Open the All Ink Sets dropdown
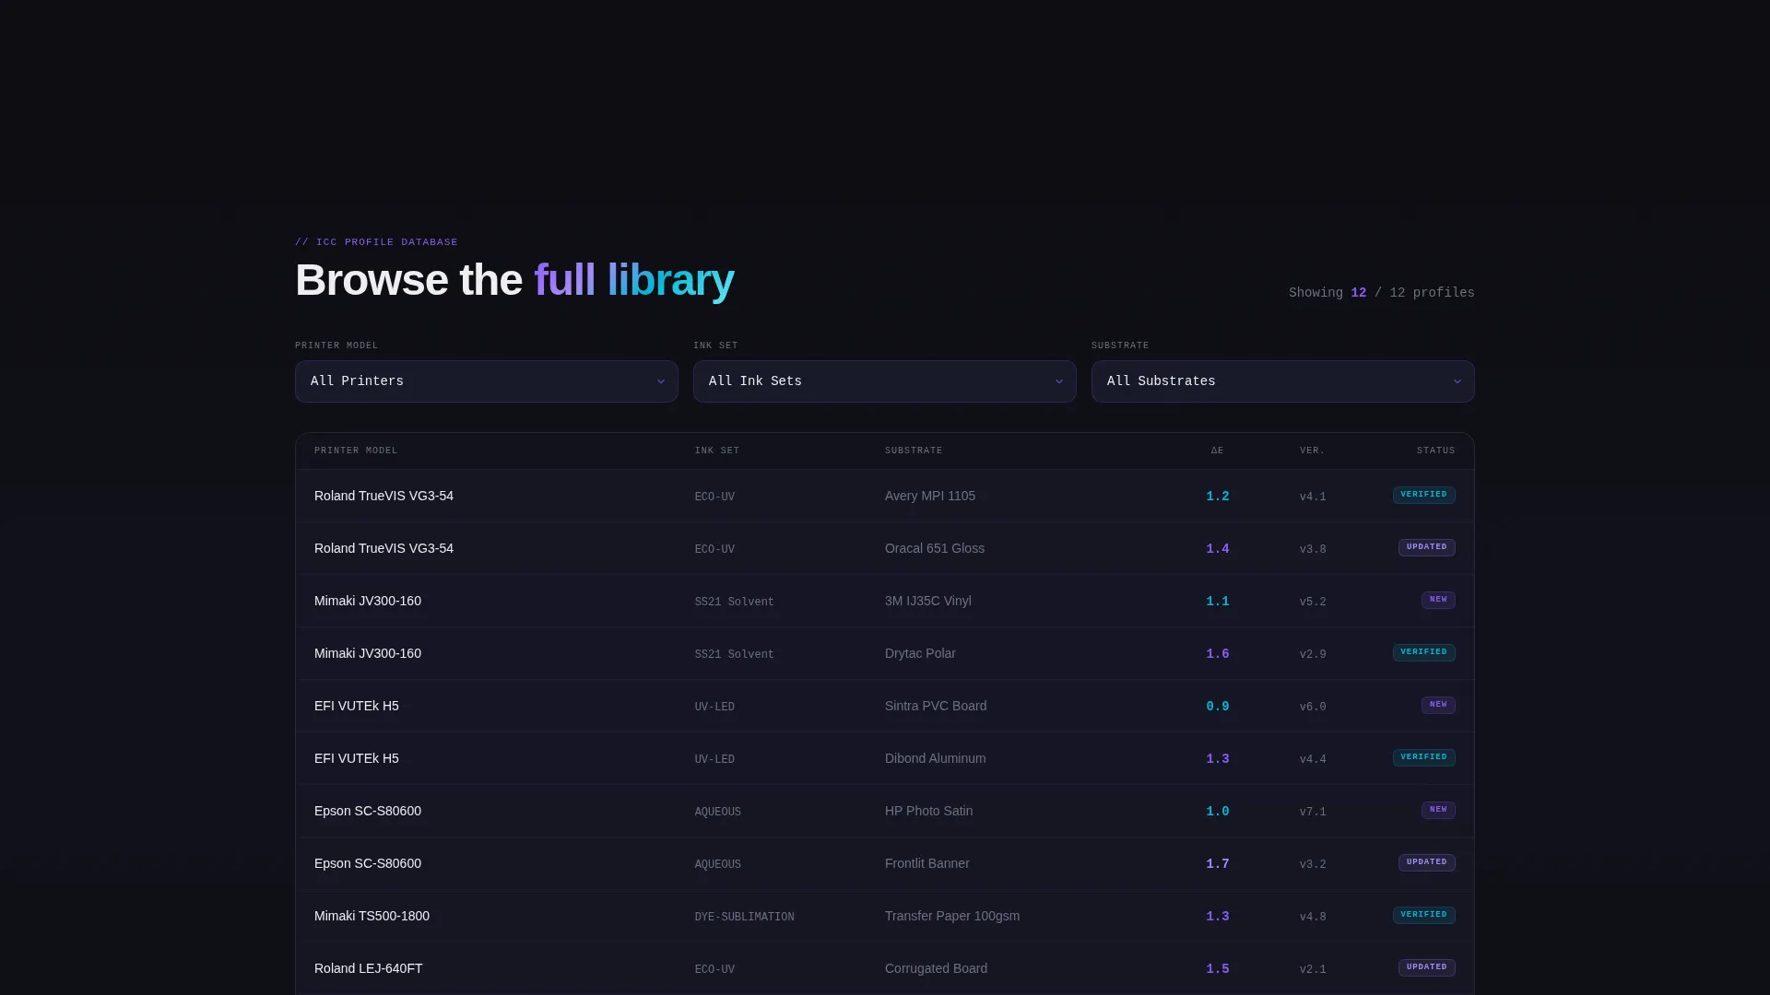This screenshot has width=1770, height=995. (884, 381)
